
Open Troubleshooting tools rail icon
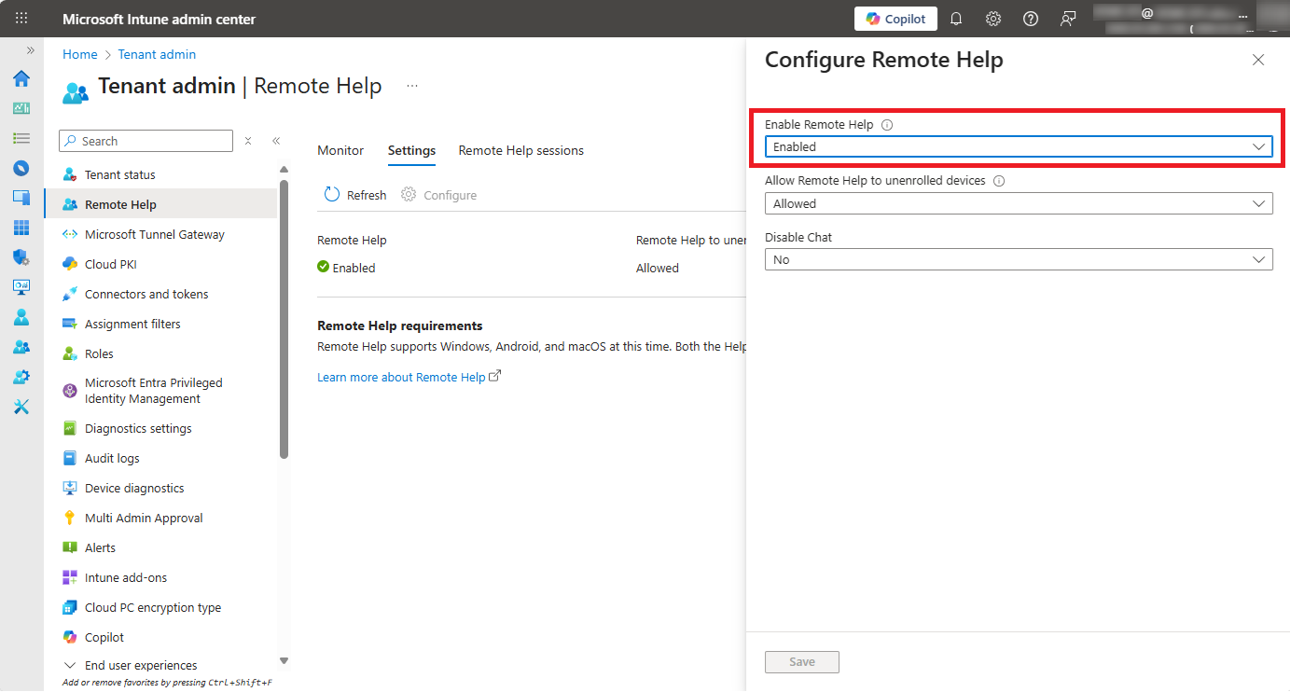point(21,407)
